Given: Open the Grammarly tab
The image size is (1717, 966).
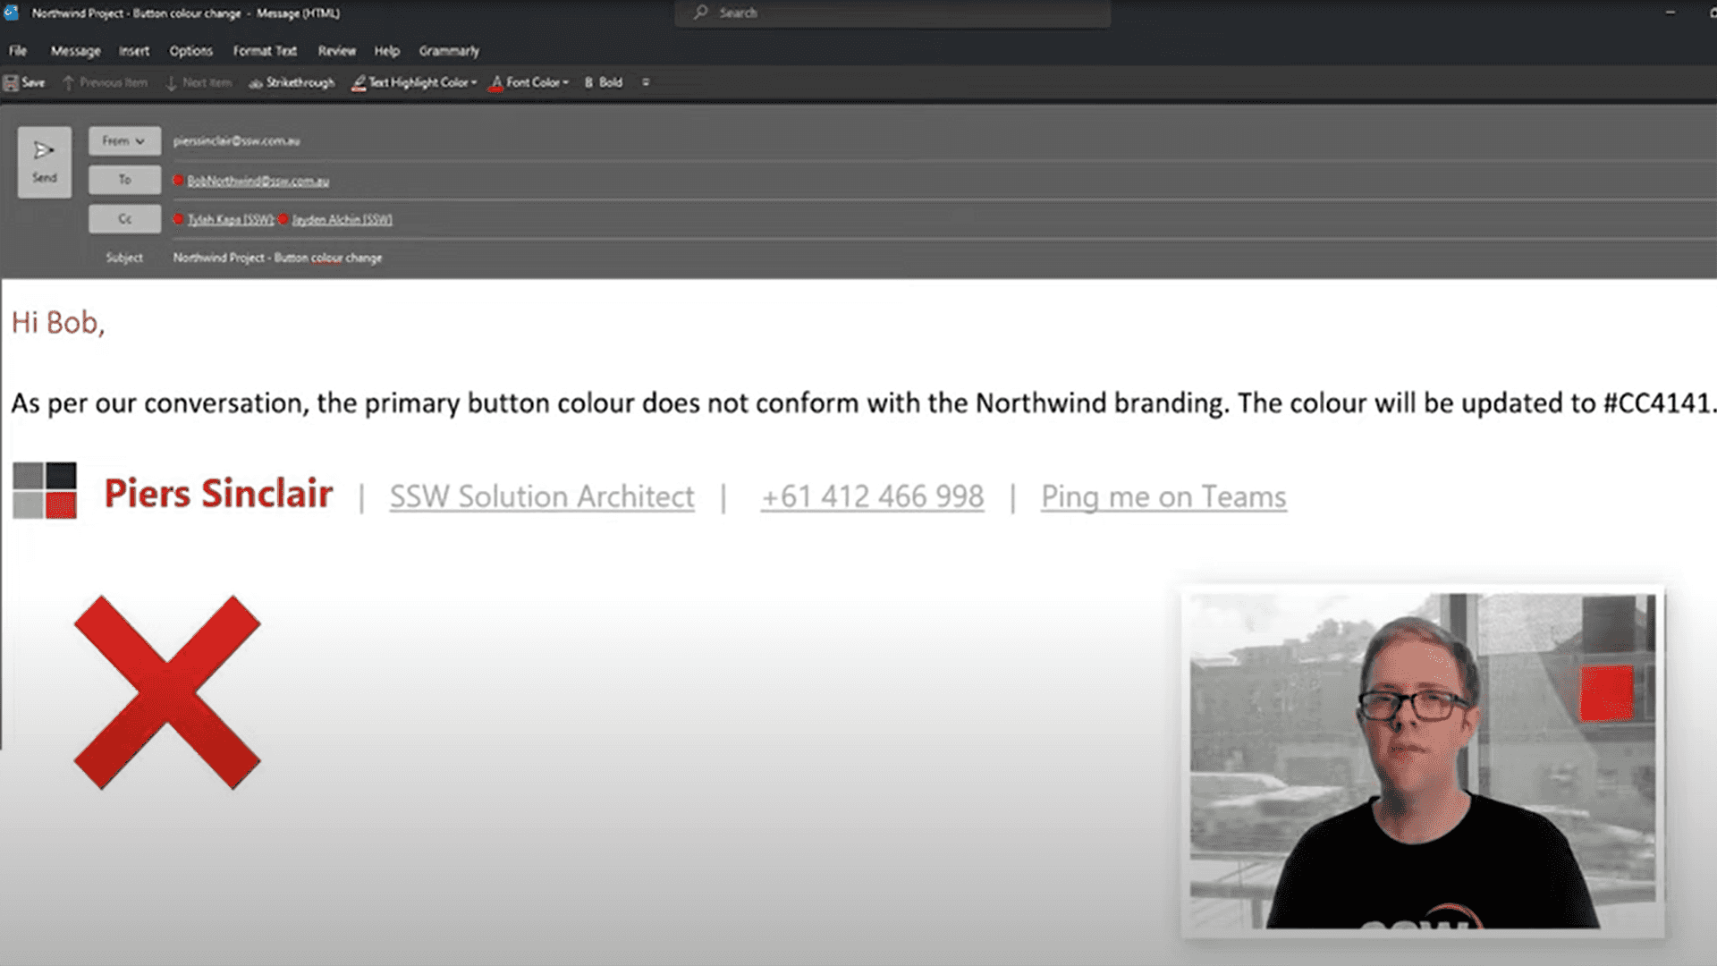Looking at the screenshot, I should [449, 51].
